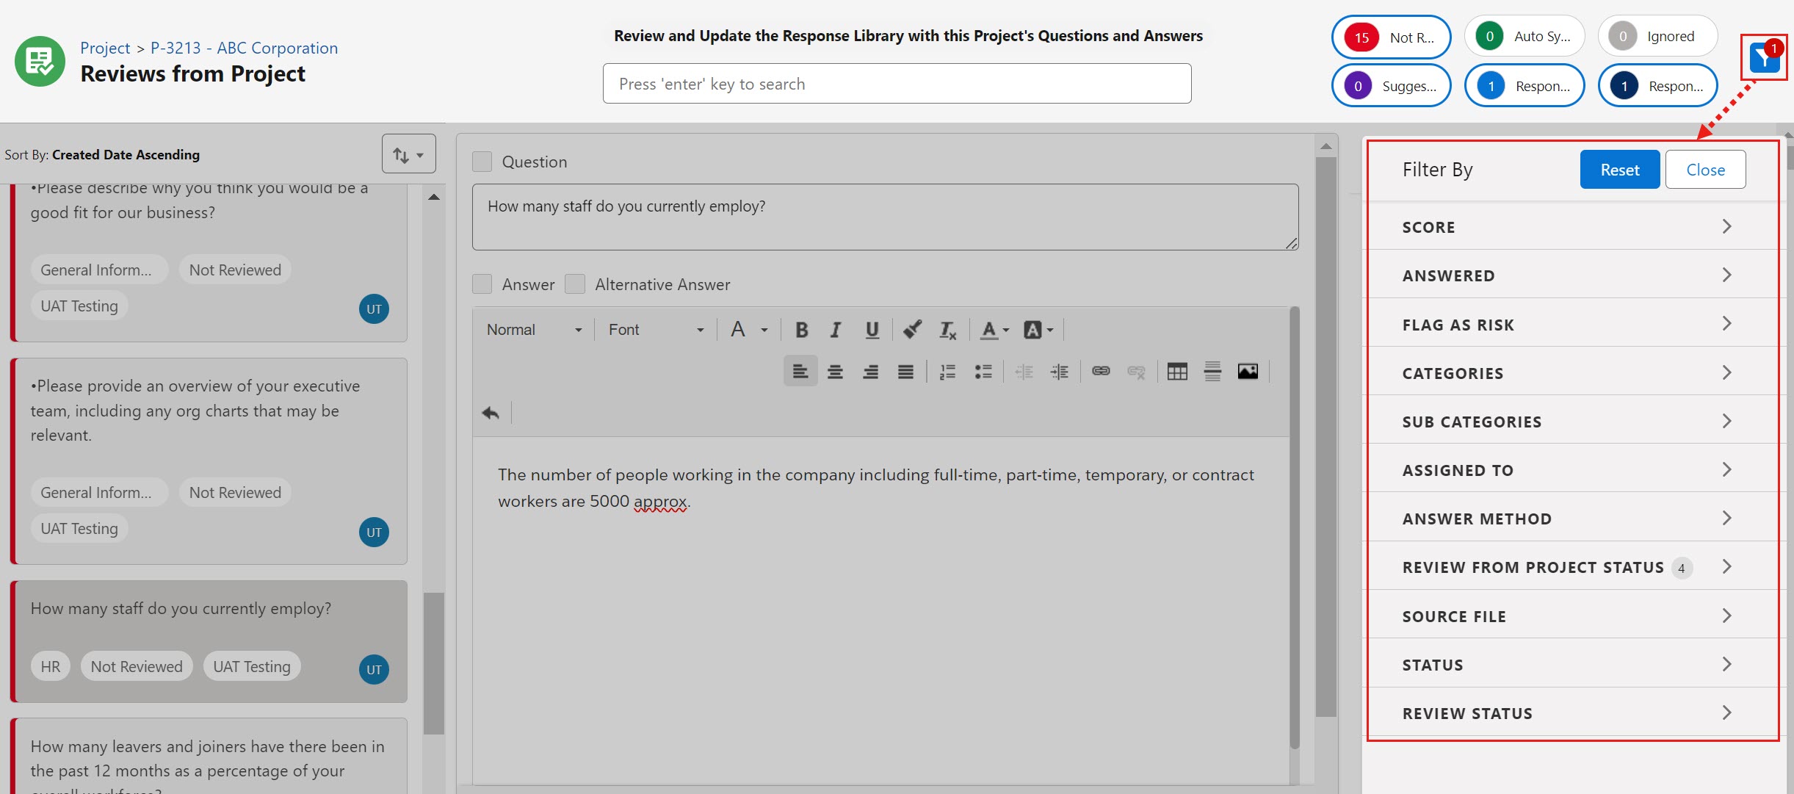Expand the CATEGORIES filter
Image resolution: width=1794 pixels, height=794 pixels.
click(x=1572, y=372)
